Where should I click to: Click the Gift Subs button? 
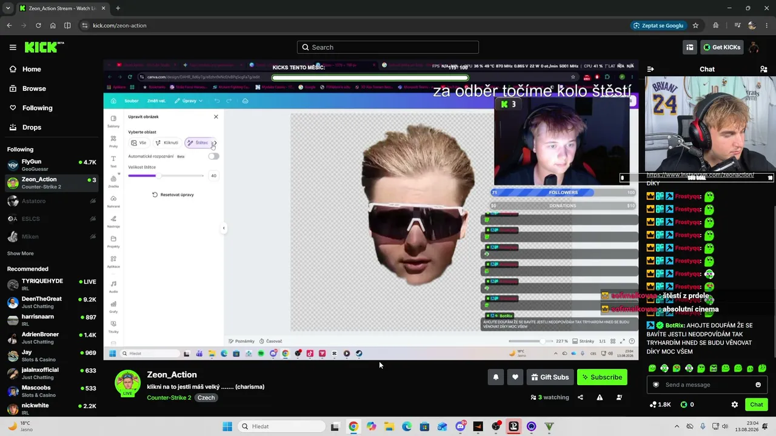[550, 377]
